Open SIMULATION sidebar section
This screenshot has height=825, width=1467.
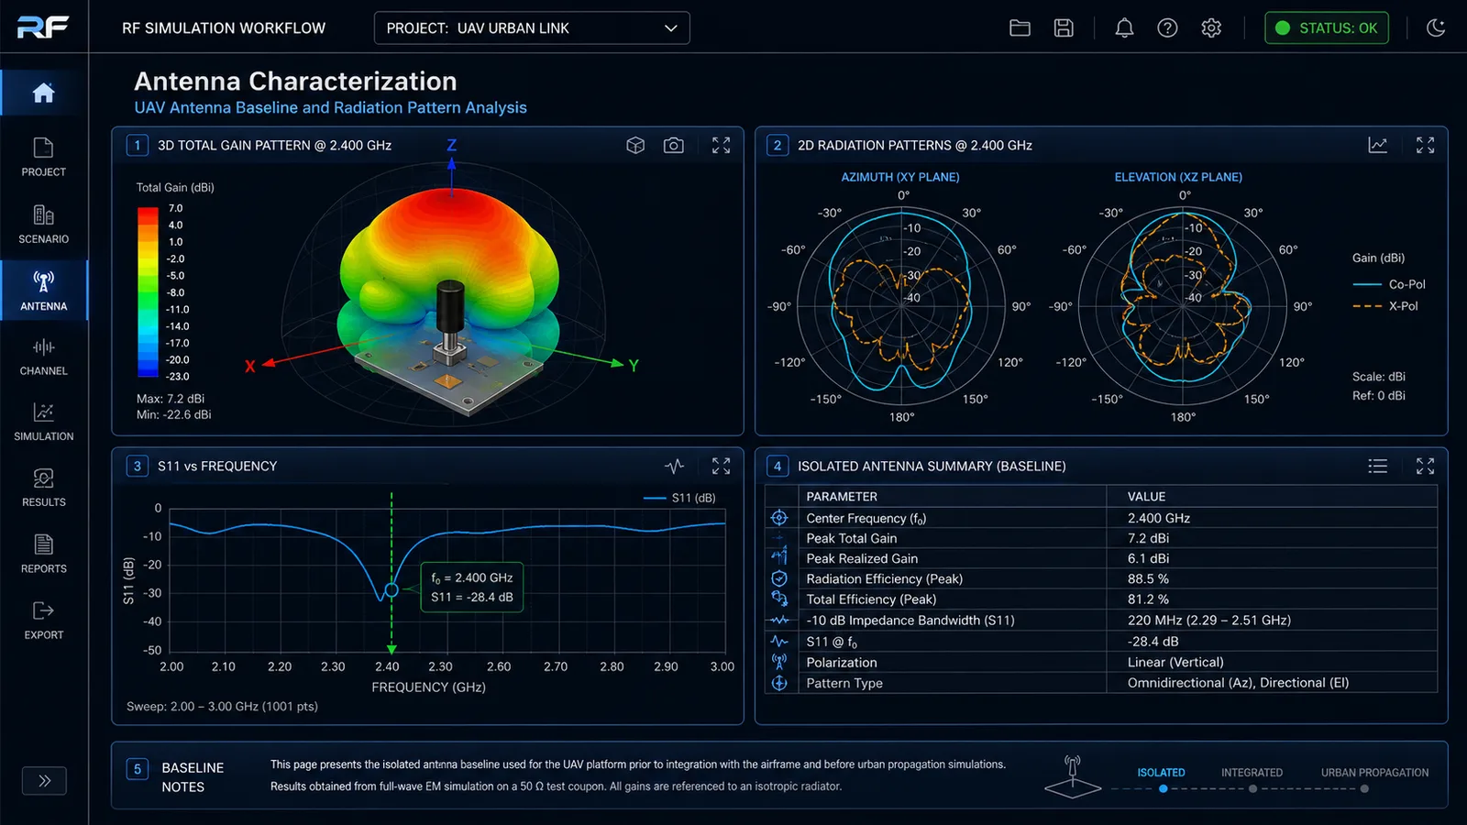tap(43, 423)
